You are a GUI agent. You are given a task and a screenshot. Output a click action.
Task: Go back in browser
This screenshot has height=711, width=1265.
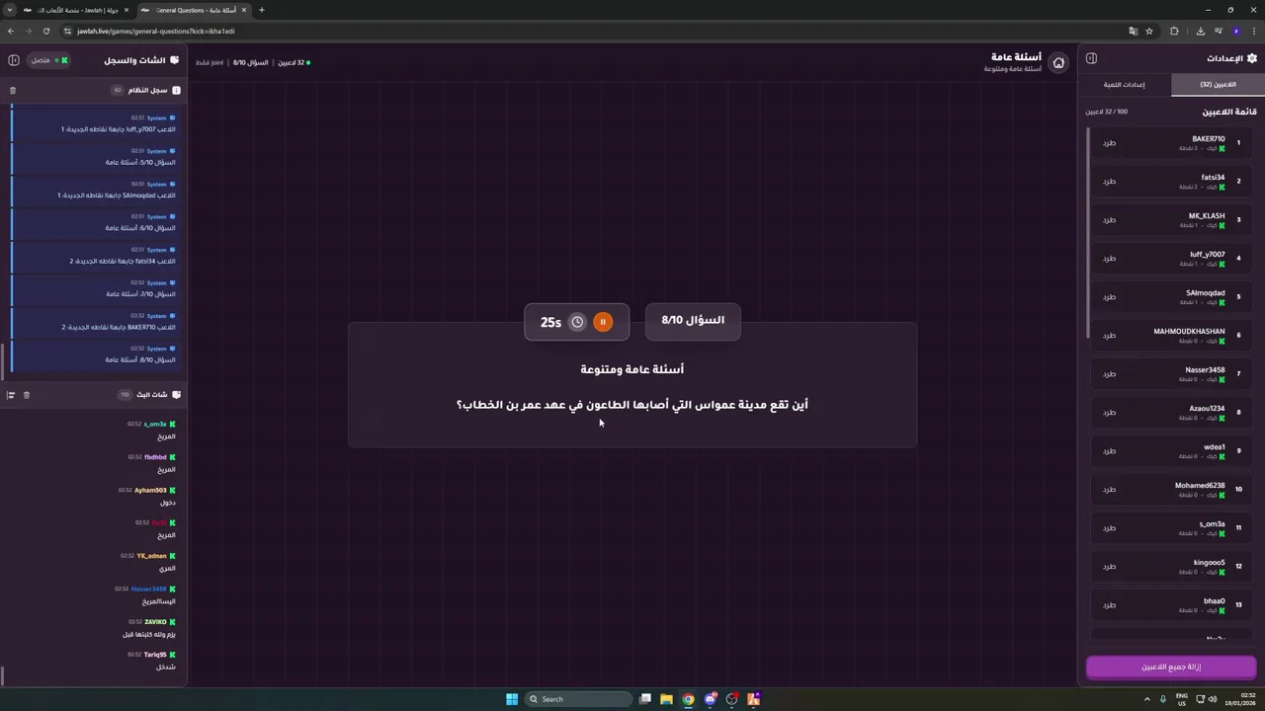click(11, 31)
